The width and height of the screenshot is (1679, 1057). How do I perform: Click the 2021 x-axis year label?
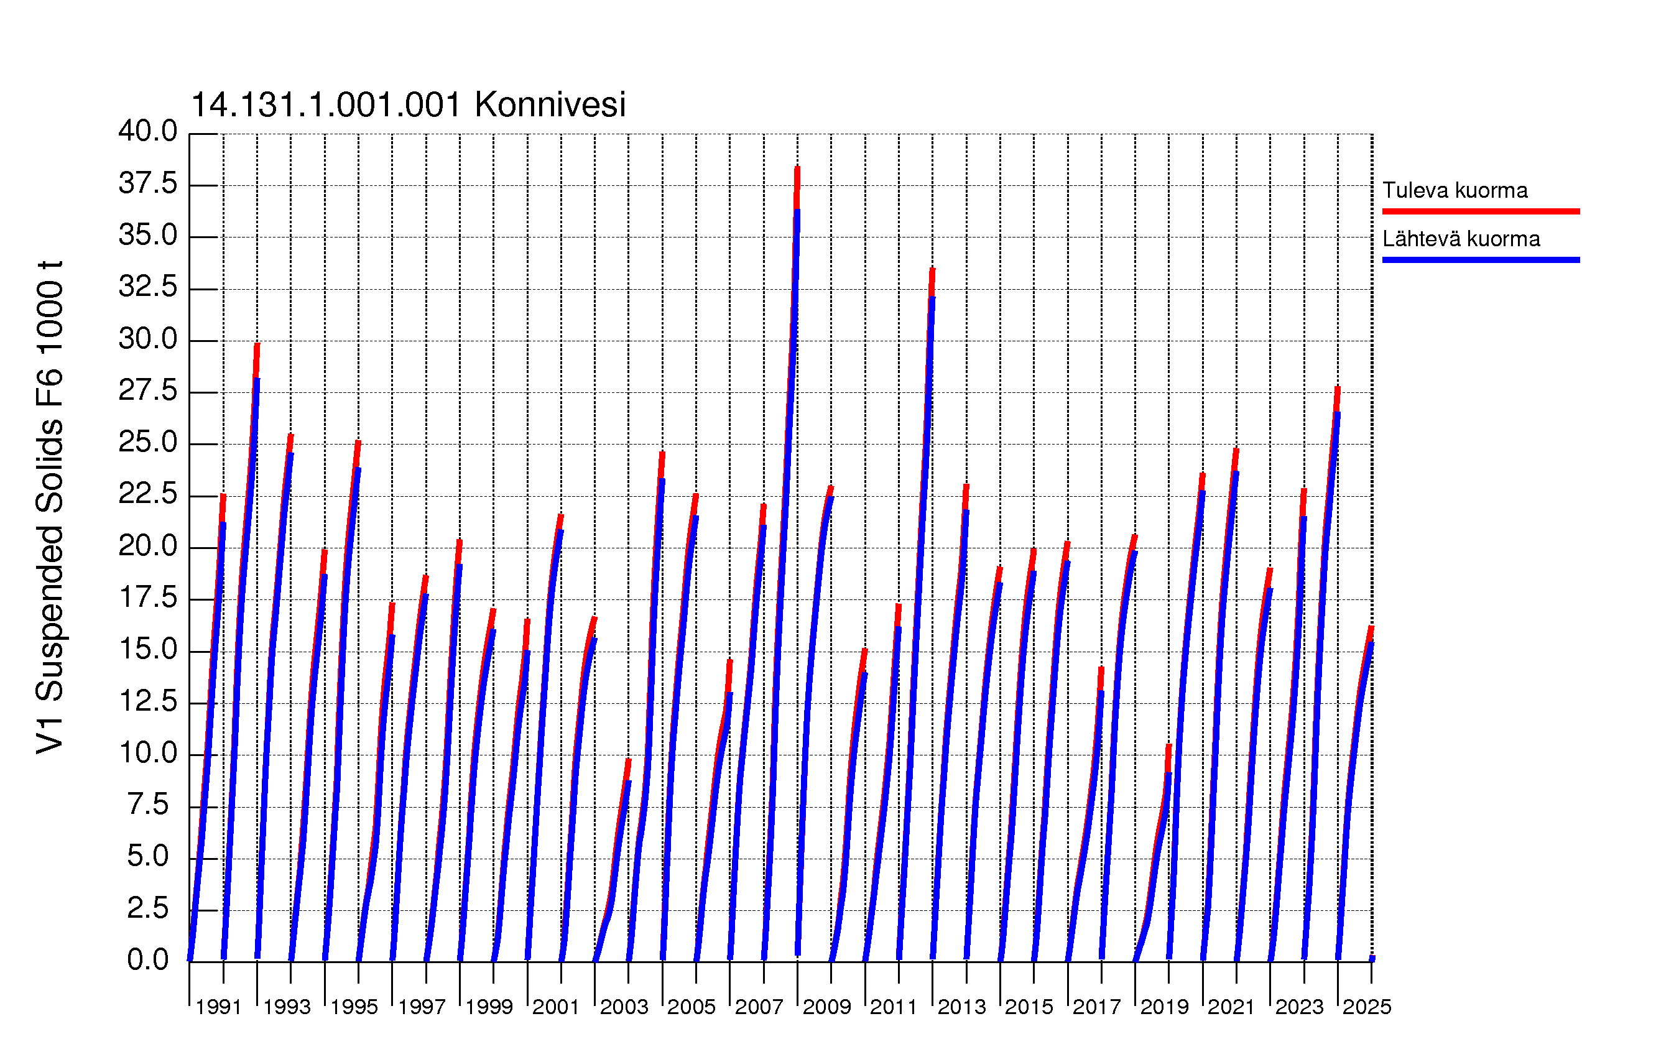(x=1231, y=1007)
